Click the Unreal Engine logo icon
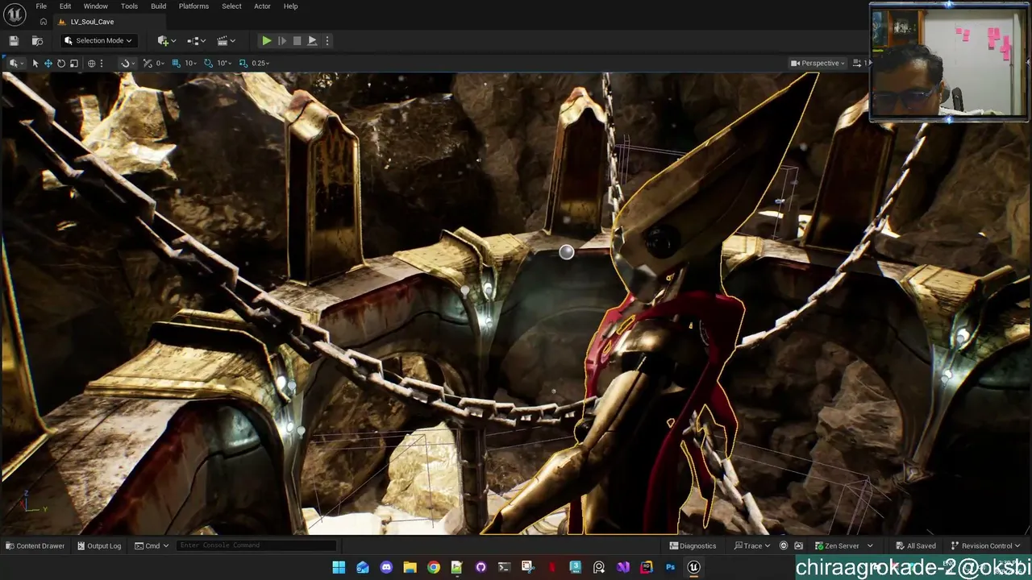Screen dimensions: 1032x580 pyautogui.click(x=15, y=14)
